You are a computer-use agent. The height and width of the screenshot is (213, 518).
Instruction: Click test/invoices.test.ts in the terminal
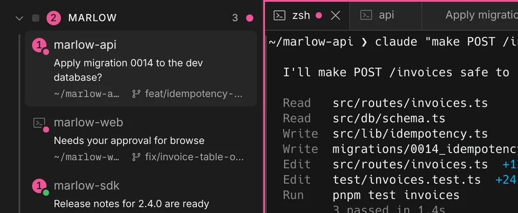click(407, 180)
